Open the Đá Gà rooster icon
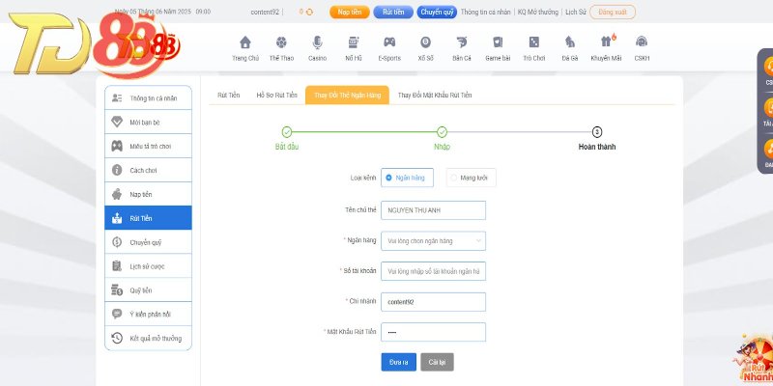773x386 pixels. coord(570,42)
